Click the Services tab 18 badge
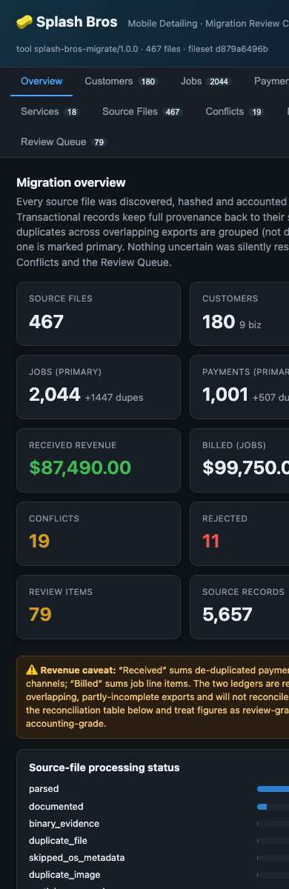Image resolution: width=289 pixels, height=889 pixels. 72,112
